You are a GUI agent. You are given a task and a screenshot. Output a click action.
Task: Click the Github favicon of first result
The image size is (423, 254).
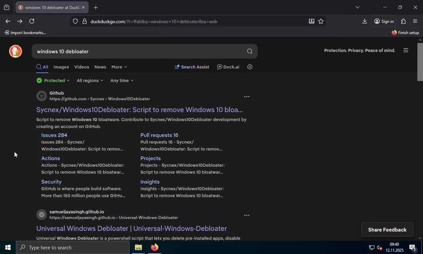(42, 96)
